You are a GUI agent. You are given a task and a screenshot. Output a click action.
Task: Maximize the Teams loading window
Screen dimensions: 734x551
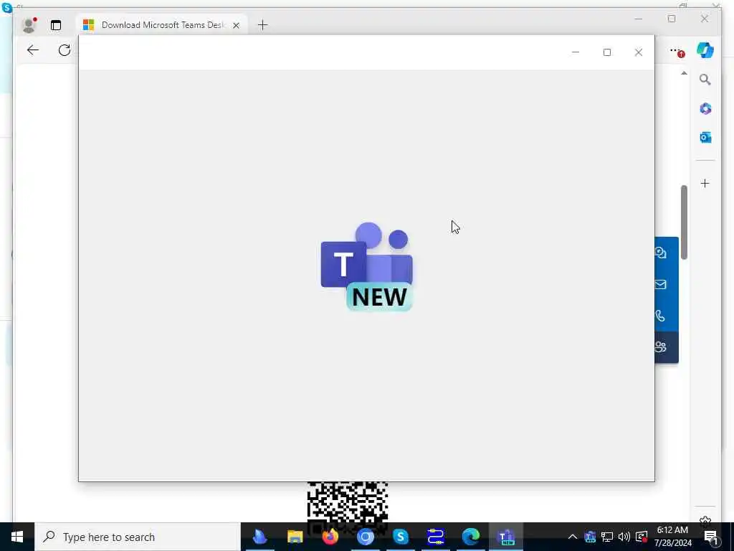tap(607, 52)
